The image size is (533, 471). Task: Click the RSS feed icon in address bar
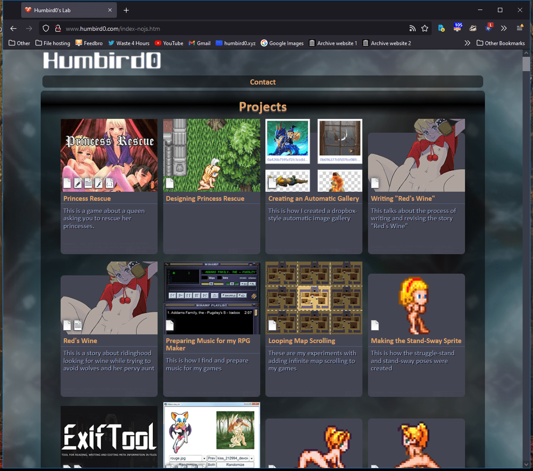(x=412, y=29)
